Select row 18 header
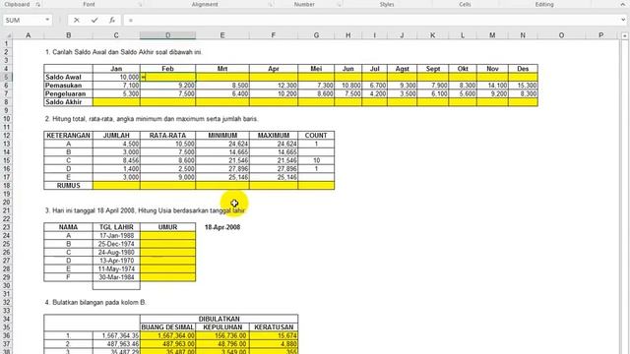The height and width of the screenshot is (354, 630). [6, 186]
